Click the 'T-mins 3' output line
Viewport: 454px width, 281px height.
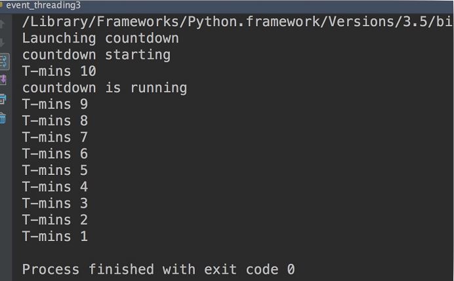[55, 203]
